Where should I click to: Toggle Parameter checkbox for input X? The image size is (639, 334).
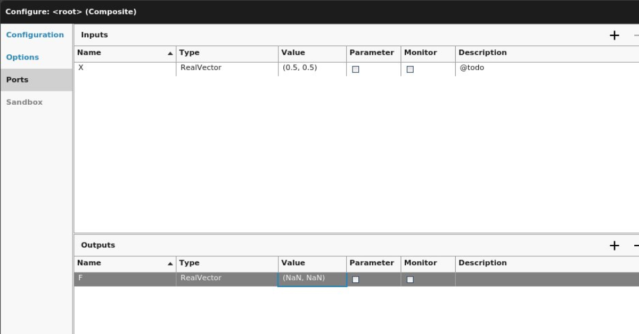tap(356, 69)
